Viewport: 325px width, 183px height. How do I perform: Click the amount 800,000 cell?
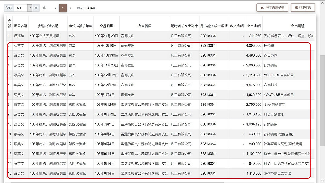click(x=255, y=144)
